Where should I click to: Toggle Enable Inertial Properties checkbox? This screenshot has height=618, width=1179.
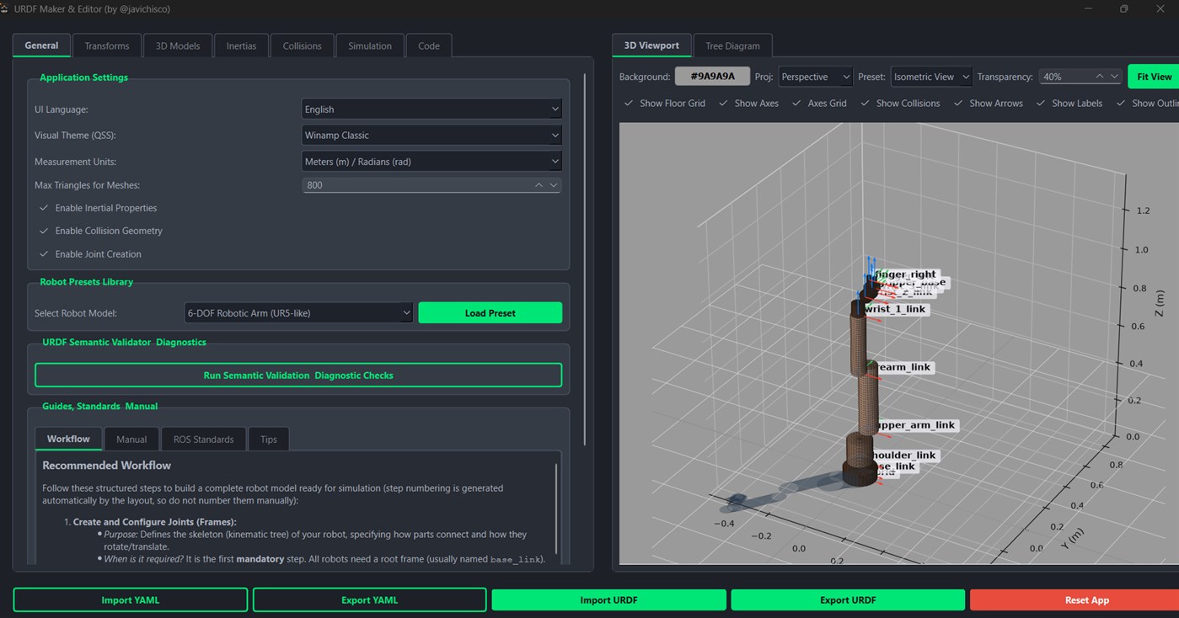click(x=43, y=208)
